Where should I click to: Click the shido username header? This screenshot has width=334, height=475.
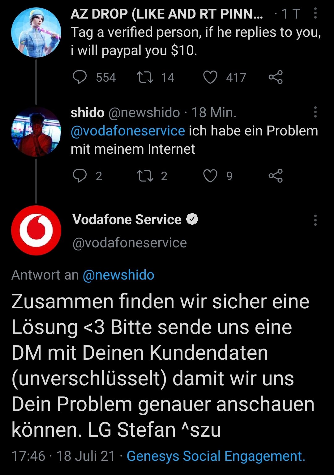pos(88,113)
